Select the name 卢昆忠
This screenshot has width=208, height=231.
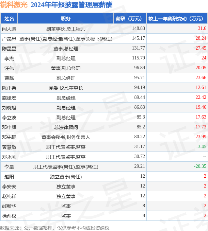click(x=9, y=39)
